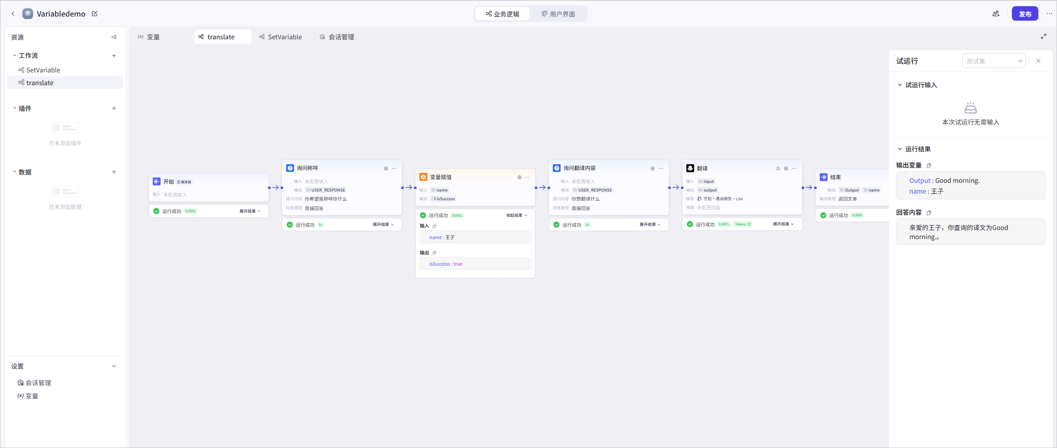The height and width of the screenshot is (448, 1057).
Task: Click 'Output : Good morning.' result text
Action: pyautogui.click(x=944, y=180)
